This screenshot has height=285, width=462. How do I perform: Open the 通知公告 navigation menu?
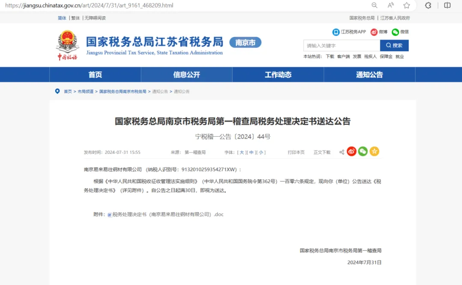pyautogui.click(x=370, y=74)
